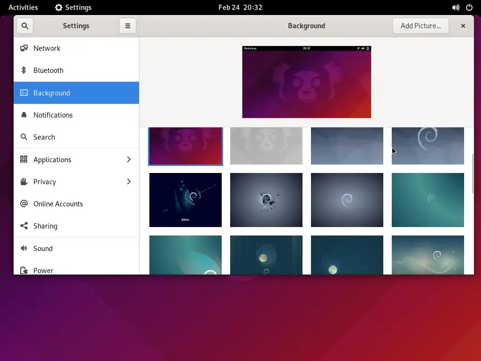Click the Network icon in sidebar
The image size is (481, 361).
[x=24, y=48]
